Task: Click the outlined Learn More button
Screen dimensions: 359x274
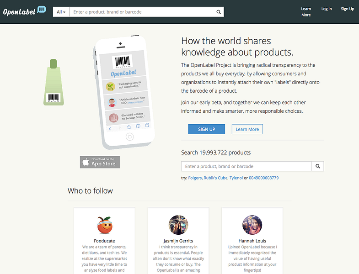Action: click(247, 129)
